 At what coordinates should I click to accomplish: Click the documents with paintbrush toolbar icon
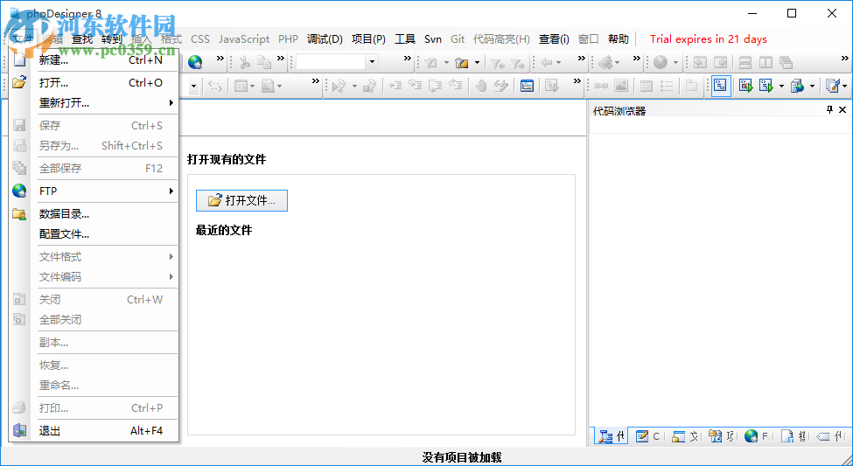tap(832, 86)
